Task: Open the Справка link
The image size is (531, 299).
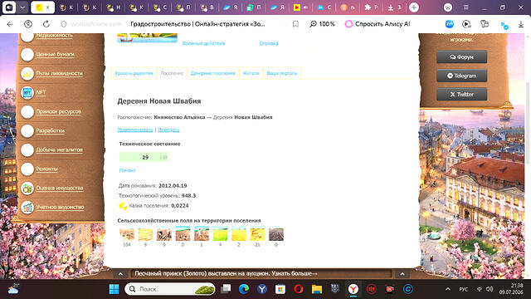Action: (x=269, y=43)
